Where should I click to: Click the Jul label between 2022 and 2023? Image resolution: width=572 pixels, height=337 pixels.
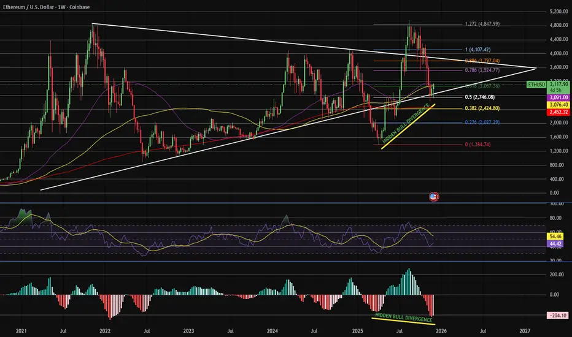point(147,331)
